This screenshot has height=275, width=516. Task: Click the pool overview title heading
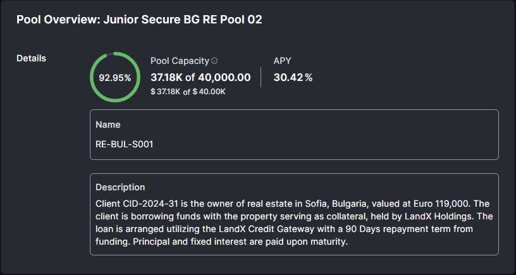click(139, 20)
